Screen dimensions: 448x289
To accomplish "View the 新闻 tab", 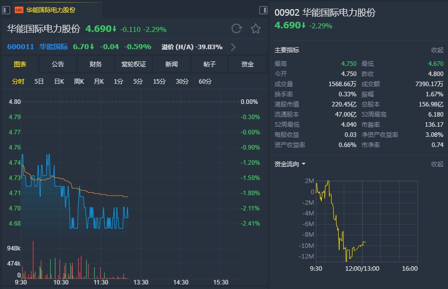I will click(x=171, y=64).
